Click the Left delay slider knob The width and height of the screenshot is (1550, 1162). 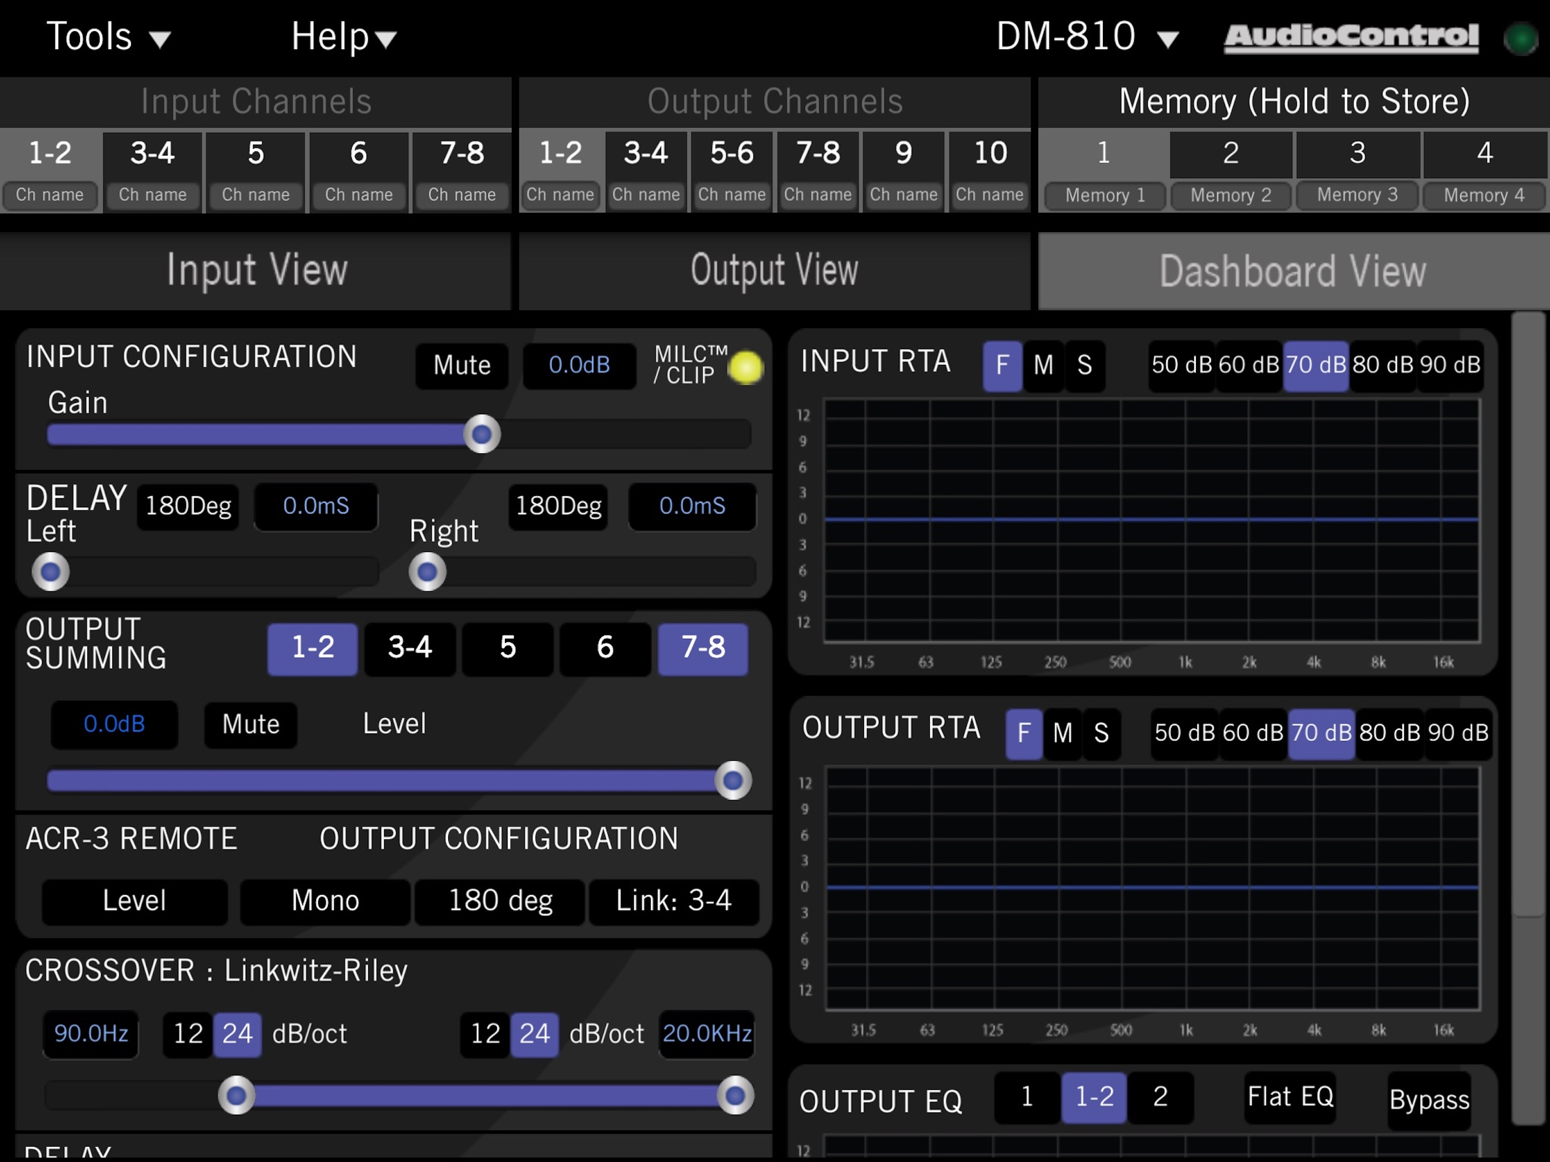[50, 572]
